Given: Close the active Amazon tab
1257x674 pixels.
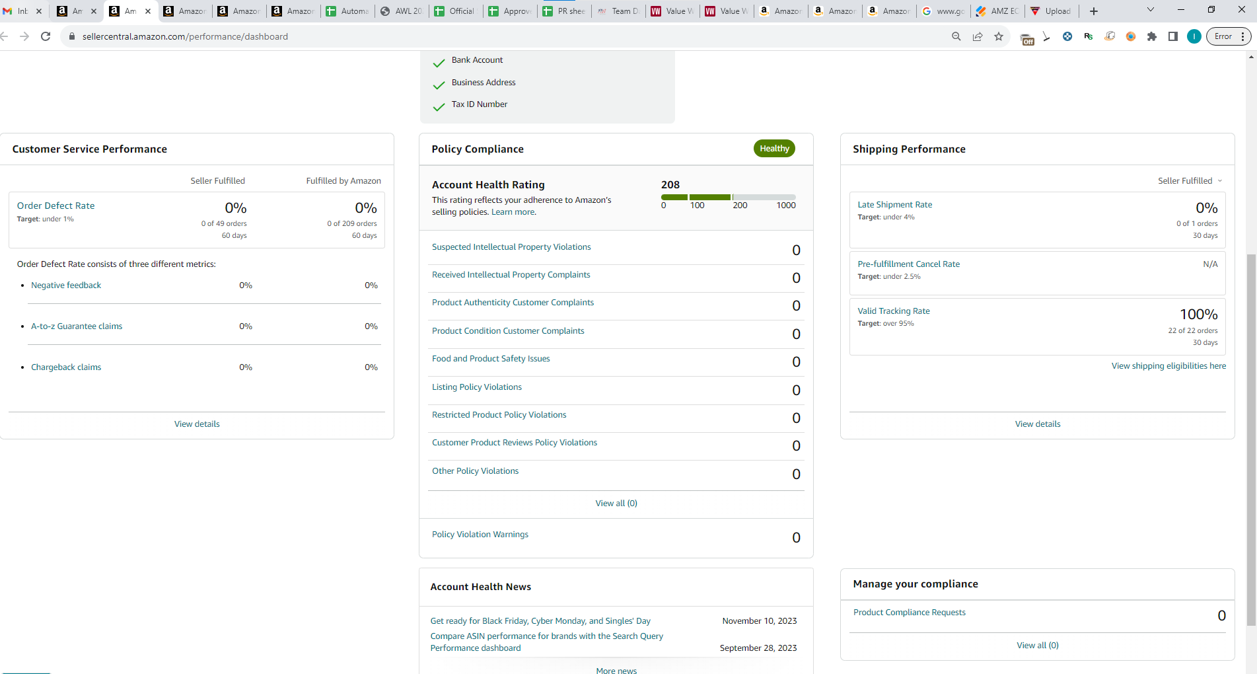Looking at the screenshot, I should [148, 11].
